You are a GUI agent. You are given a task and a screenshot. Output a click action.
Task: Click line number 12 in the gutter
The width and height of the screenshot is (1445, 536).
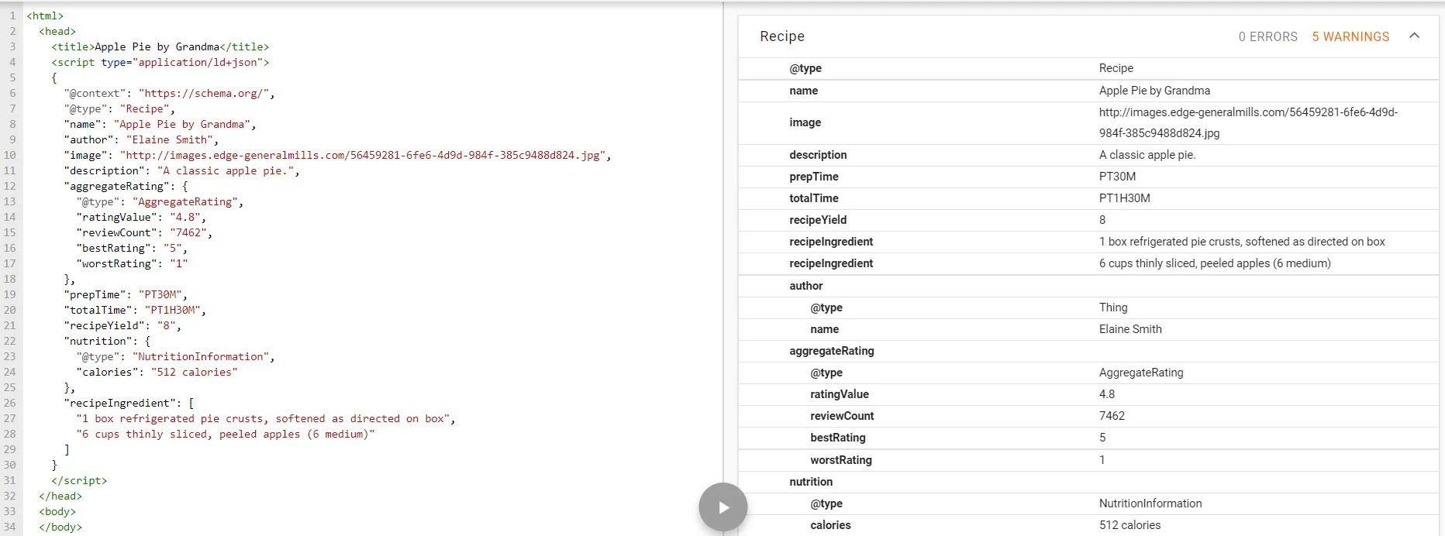[x=10, y=186]
